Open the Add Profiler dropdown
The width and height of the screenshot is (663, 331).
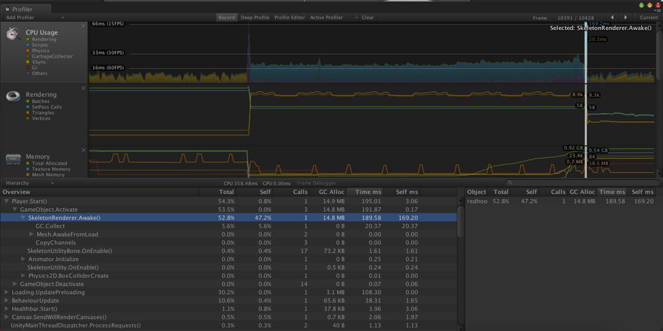[x=34, y=18]
